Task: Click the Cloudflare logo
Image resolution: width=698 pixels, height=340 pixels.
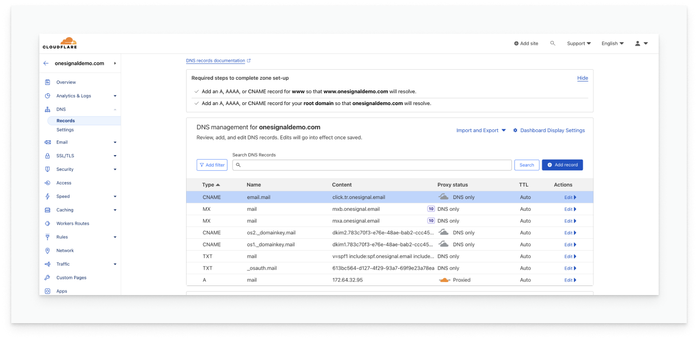Action: click(60, 43)
